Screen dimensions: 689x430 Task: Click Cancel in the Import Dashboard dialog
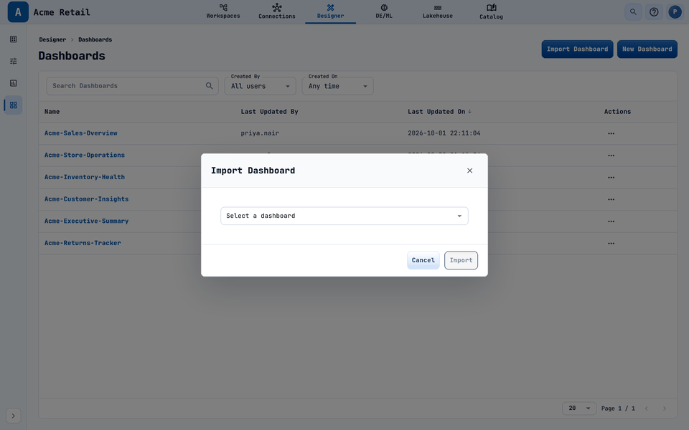point(423,260)
